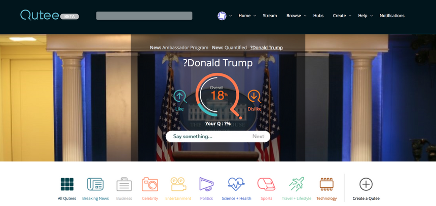The height and width of the screenshot is (206, 436).
Task: Click the Technology label
Action: (326, 198)
